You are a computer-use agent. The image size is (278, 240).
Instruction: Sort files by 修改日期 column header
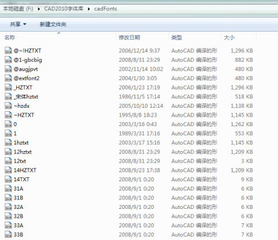click(x=142, y=38)
